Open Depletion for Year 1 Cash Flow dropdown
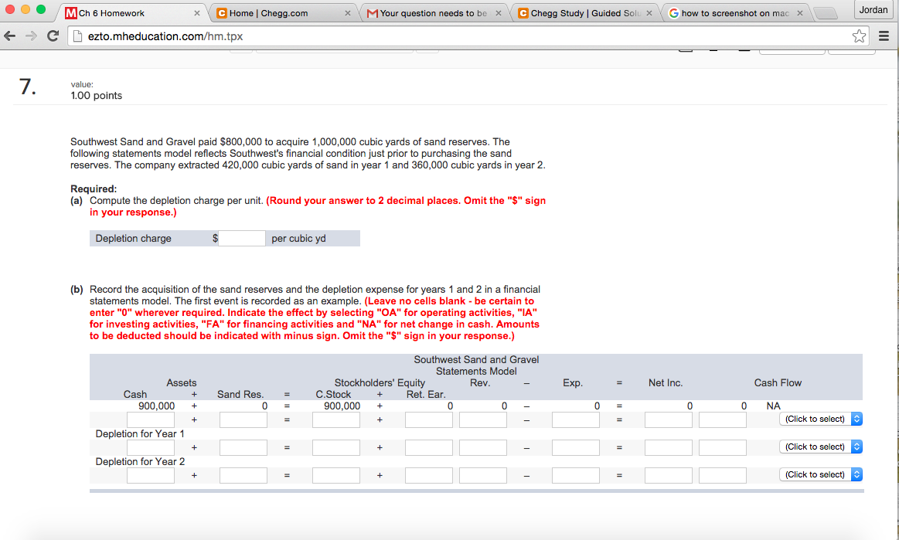 coord(820,447)
